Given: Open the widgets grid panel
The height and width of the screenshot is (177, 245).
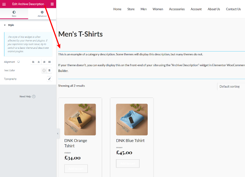Looking at the screenshot, I should [x=52, y=4].
